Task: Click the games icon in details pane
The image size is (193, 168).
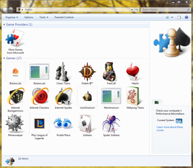Action: [x=10, y=161]
